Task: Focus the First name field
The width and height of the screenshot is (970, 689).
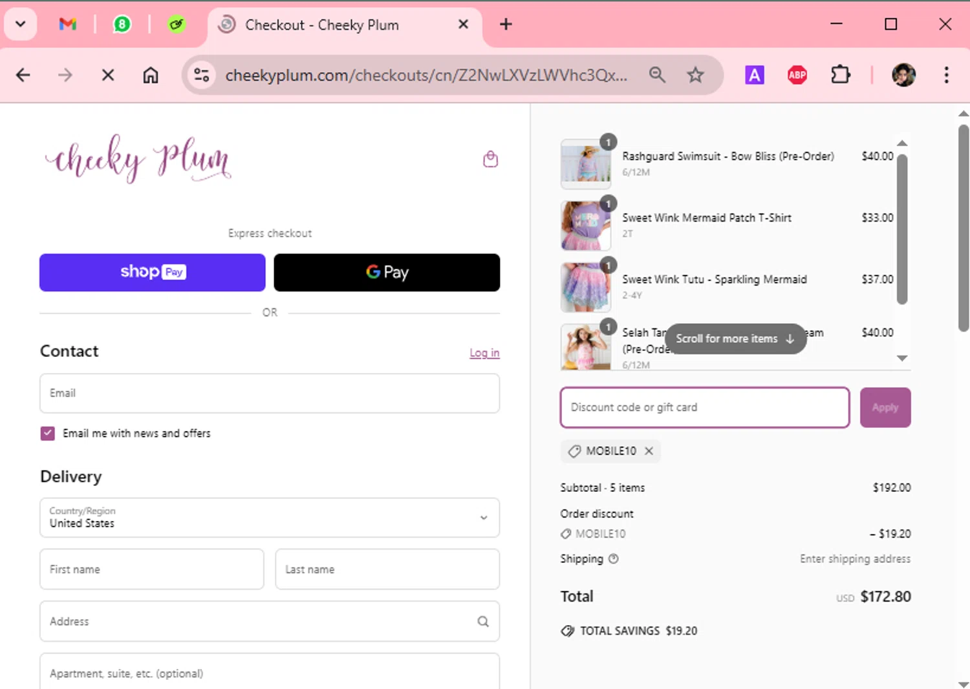Action: point(152,569)
